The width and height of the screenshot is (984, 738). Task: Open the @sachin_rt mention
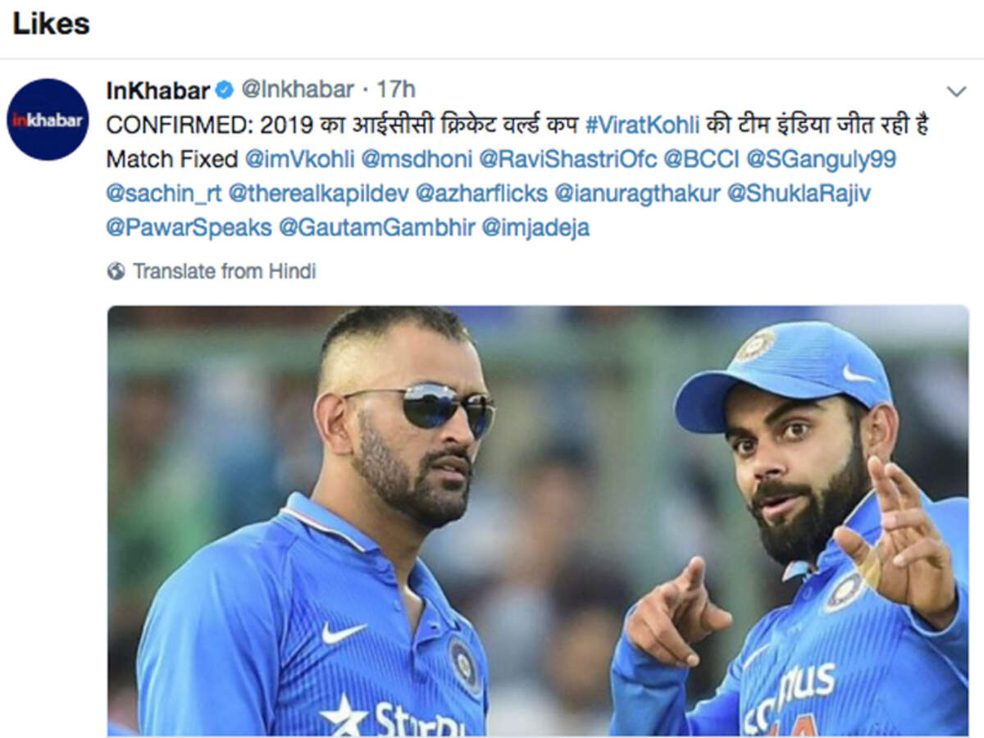[x=164, y=194]
